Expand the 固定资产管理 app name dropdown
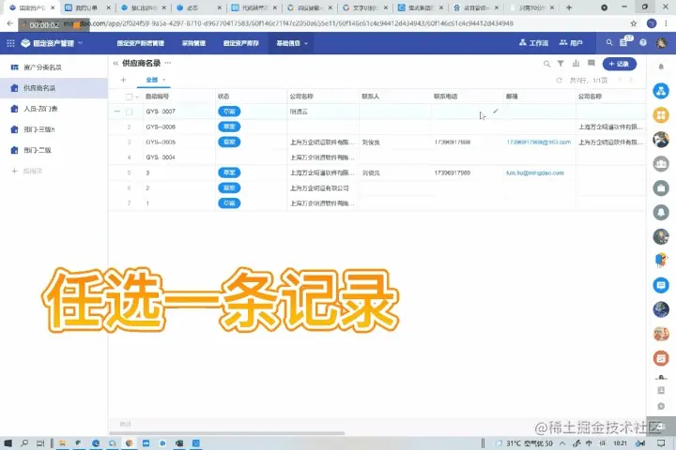 point(80,43)
